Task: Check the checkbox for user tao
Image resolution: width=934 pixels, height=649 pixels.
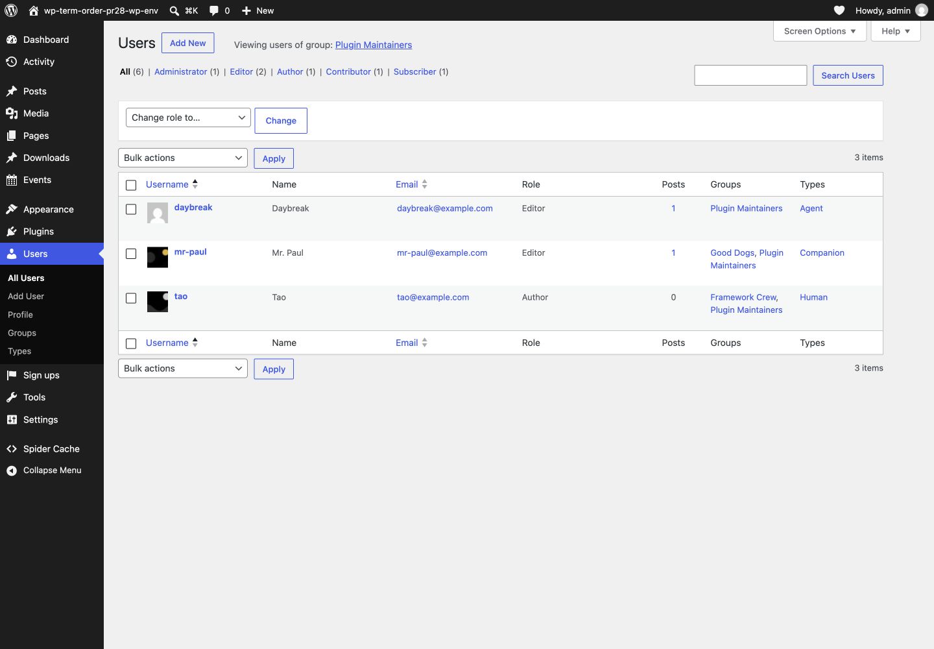Action: [131, 298]
